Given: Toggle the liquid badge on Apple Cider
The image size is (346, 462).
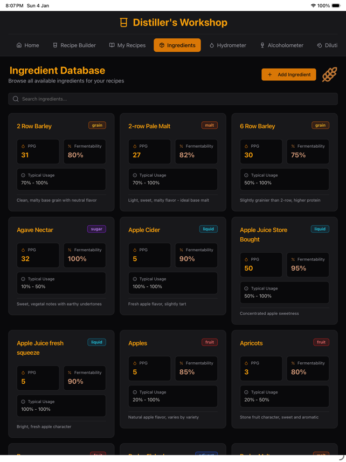Looking at the screenshot, I should tap(209, 229).
